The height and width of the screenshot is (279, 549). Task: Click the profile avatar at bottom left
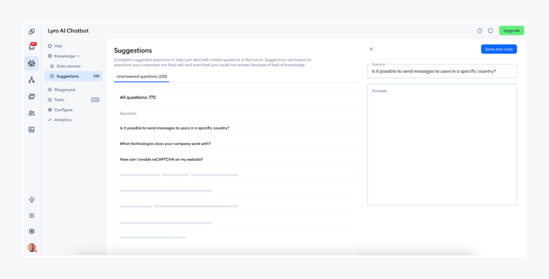[31, 247]
